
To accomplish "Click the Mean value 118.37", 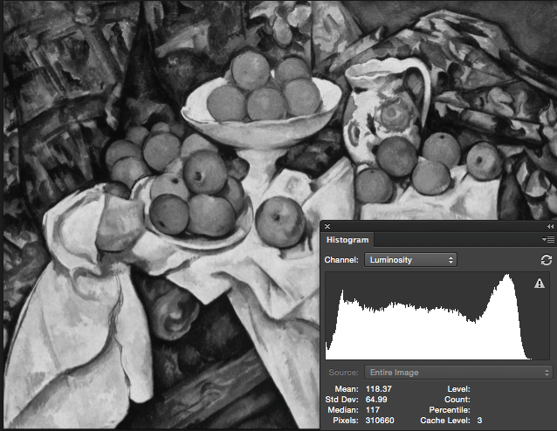I will tap(377, 389).
